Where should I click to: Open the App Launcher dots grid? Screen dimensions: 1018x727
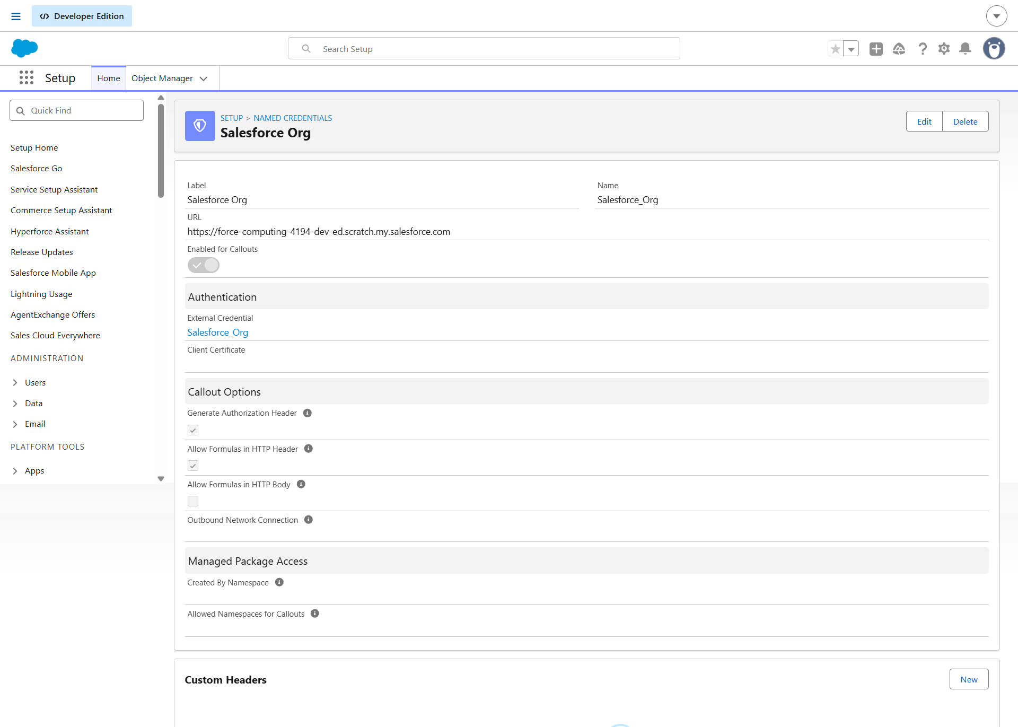(x=27, y=78)
